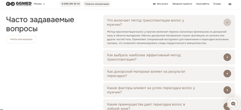Click the Часто задаваемые вопросы heading
241x110 pixels.
[40, 24]
